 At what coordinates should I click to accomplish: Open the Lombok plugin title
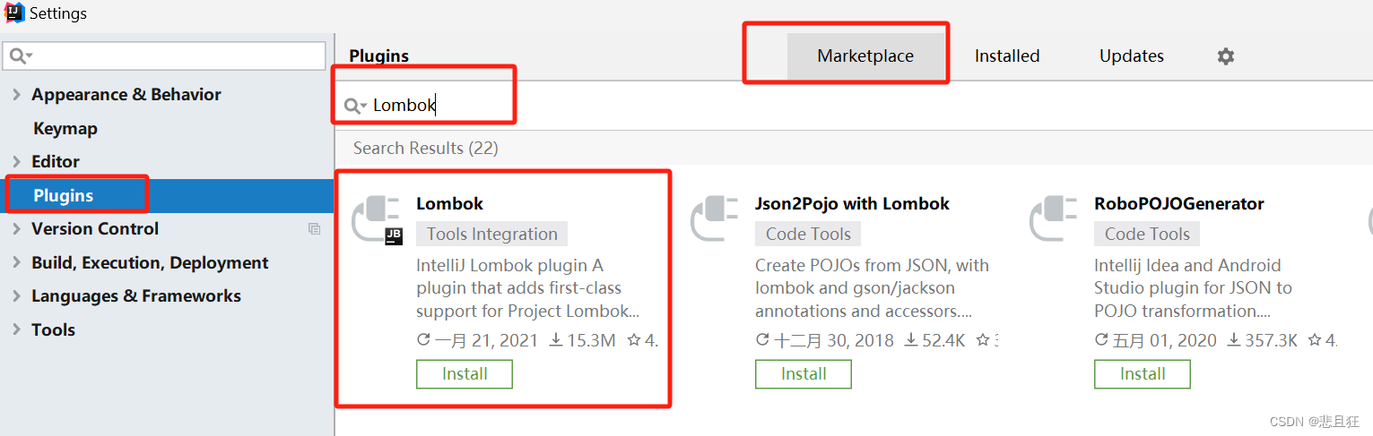(450, 204)
